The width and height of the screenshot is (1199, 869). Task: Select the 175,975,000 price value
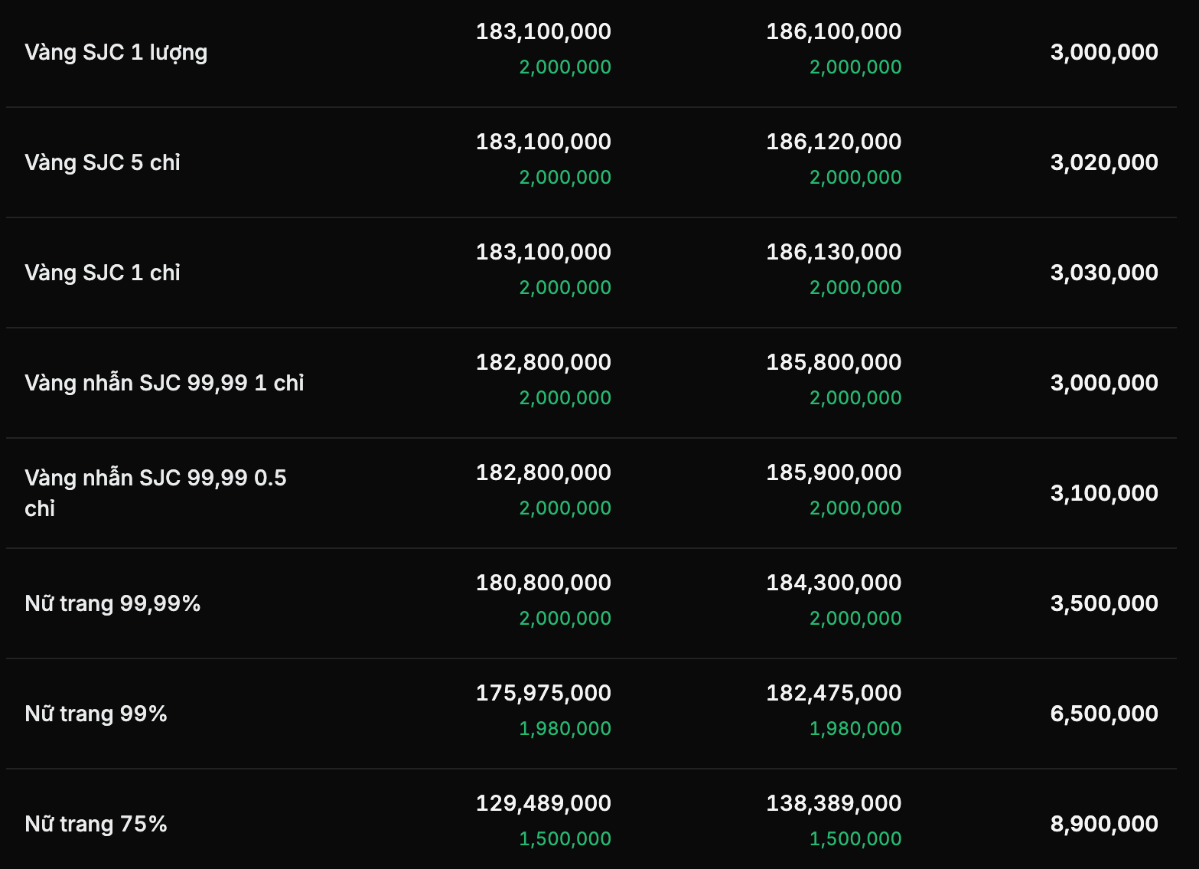tap(543, 693)
